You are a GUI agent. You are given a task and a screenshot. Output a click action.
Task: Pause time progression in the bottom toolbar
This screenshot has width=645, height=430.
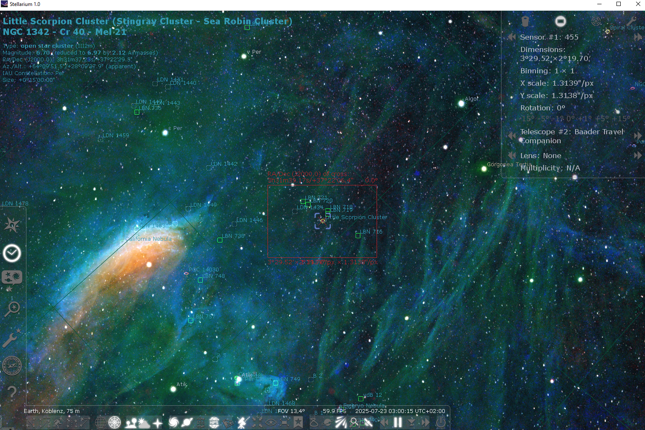pos(397,422)
